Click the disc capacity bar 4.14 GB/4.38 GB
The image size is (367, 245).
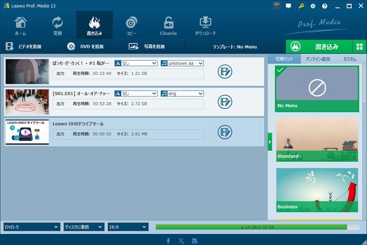click(x=258, y=227)
